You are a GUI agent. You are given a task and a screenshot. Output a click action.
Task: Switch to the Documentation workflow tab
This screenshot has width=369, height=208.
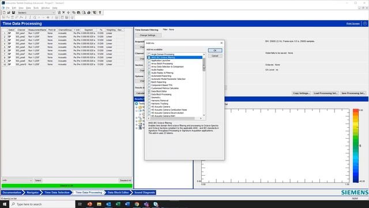coord(12,192)
